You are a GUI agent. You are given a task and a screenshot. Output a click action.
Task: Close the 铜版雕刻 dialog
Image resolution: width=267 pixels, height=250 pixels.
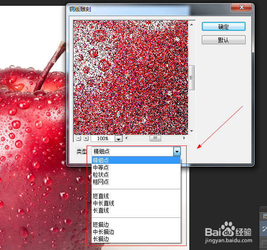pyautogui.click(x=241, y=7)
